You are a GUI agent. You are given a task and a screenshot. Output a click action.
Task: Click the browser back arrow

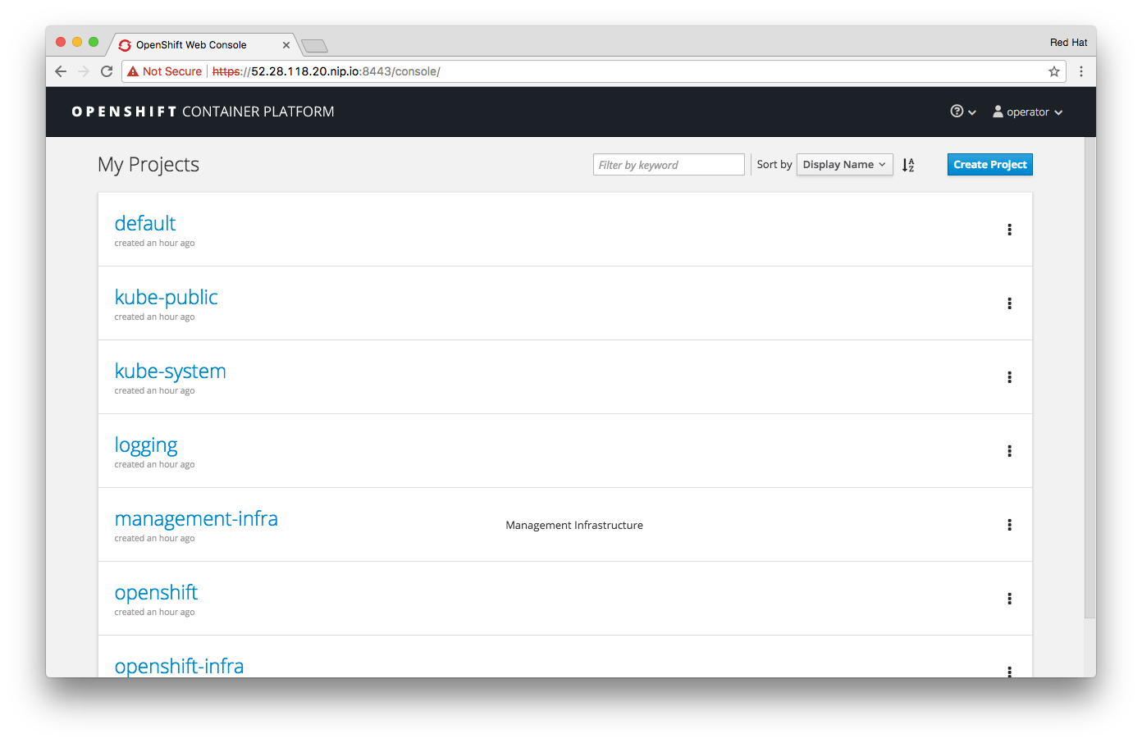coord(61,71)
